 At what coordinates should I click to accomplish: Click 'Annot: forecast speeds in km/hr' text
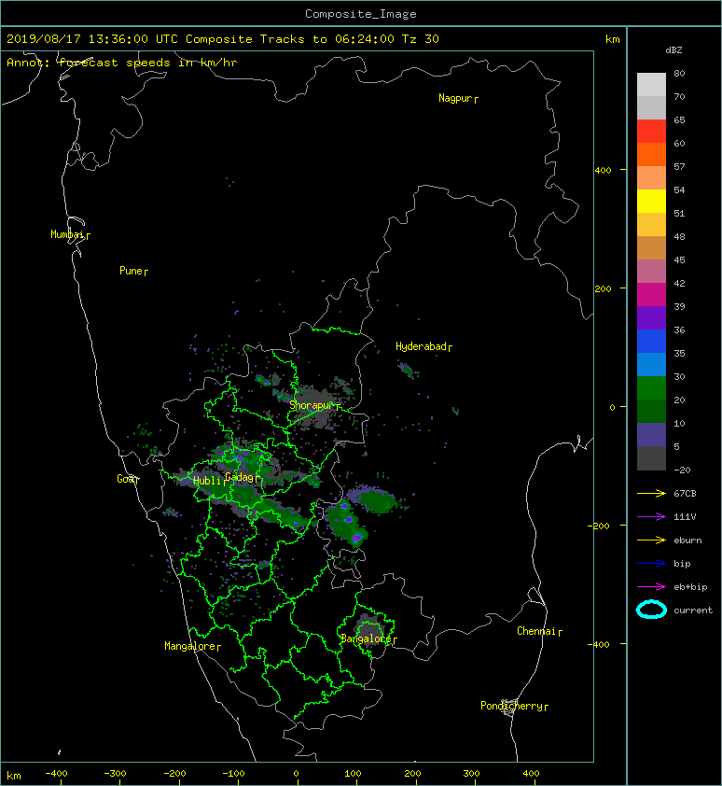[122, 63]
